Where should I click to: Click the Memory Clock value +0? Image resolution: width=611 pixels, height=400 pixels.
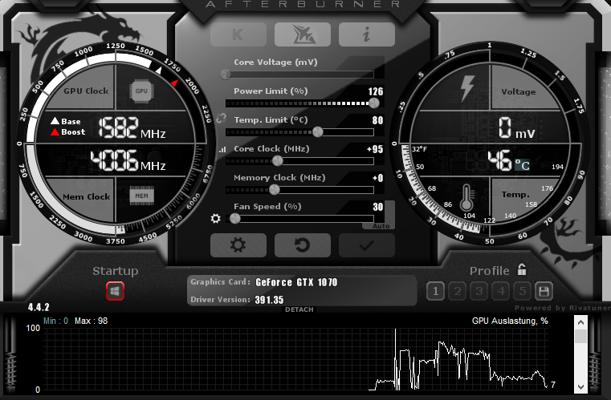tap(377, 178)
